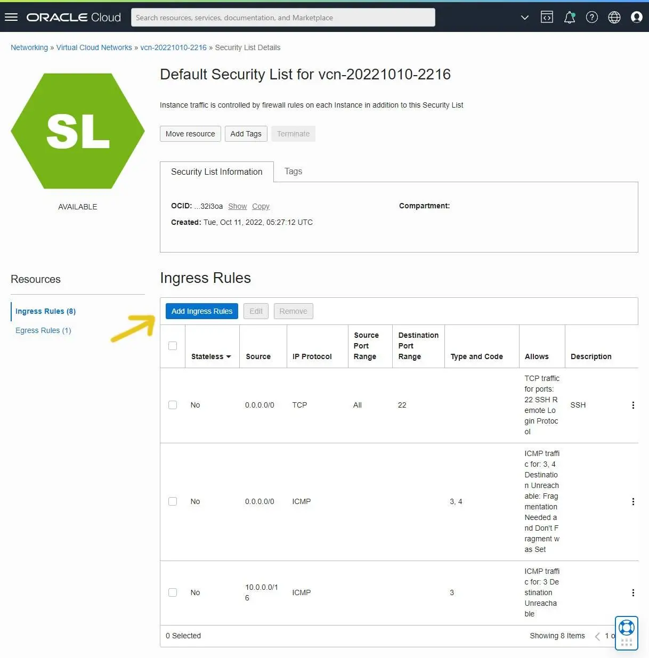Click the SSH description cell
The width and height of the screenshot is (649, 658).
pos(578,405)
